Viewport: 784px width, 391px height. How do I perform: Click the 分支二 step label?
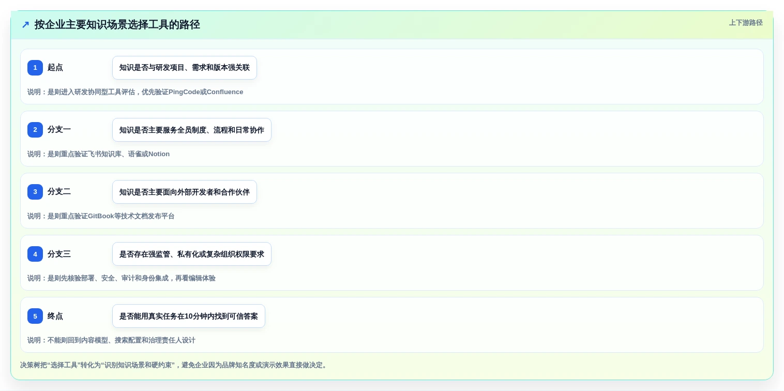pos(59,192)
